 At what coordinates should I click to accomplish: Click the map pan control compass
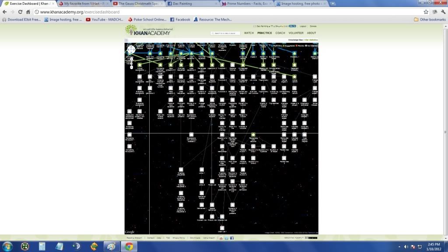131,50
